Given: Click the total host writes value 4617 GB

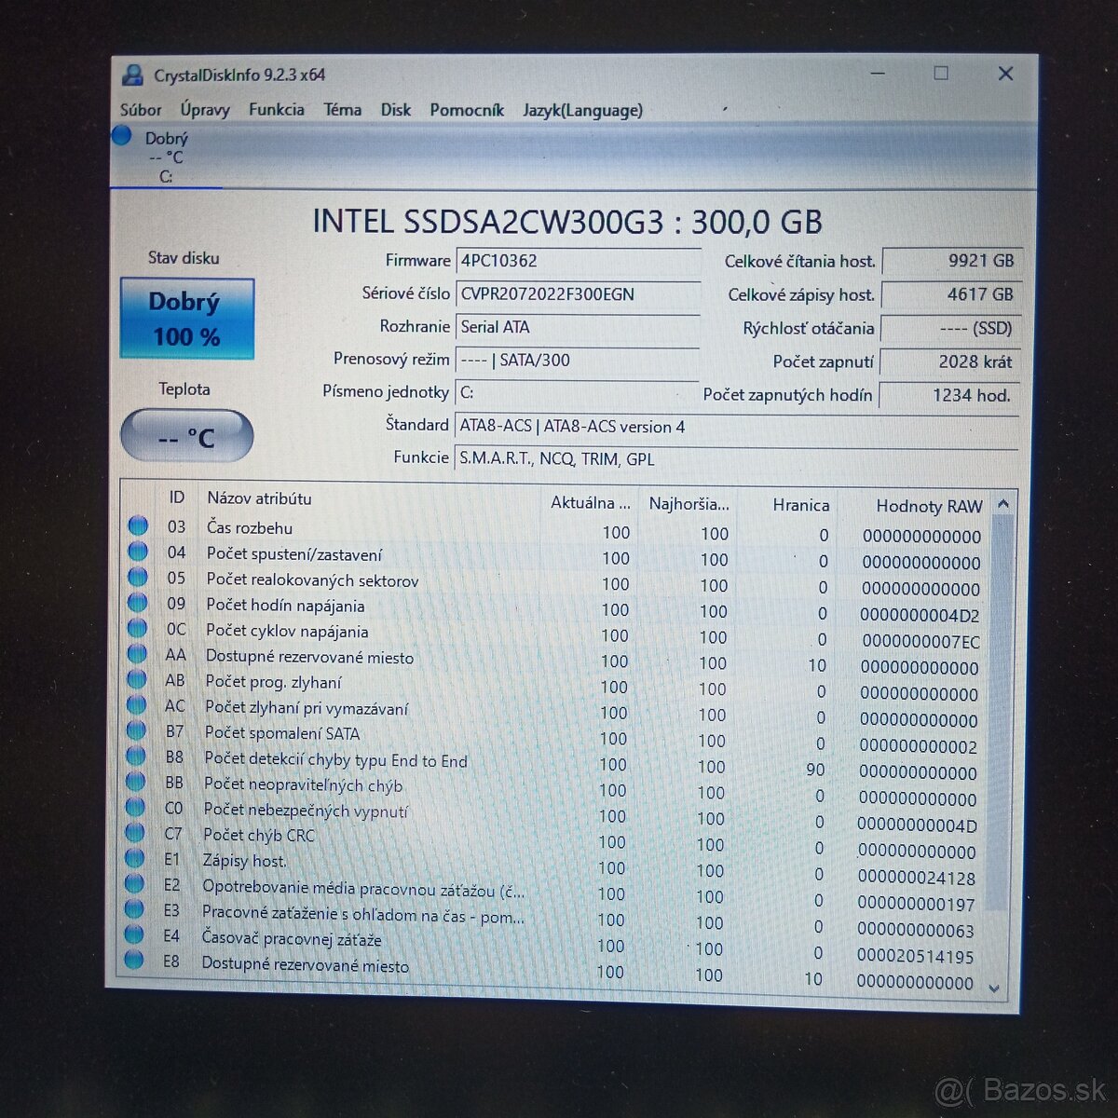Looking at the screenshot, I should pyautogui.click(x=951, y=294).
